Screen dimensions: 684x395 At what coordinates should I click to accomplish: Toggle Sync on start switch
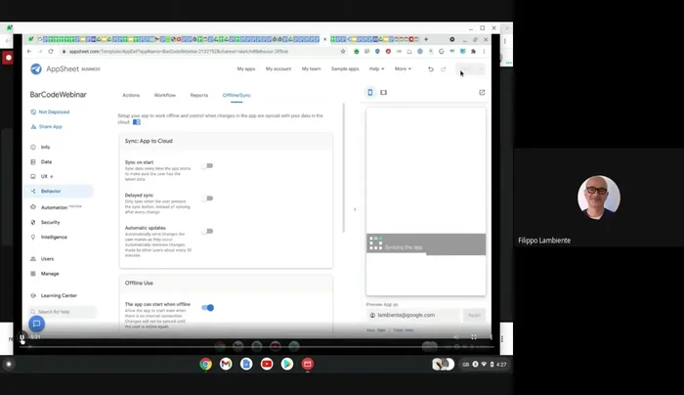coord(207,166)
